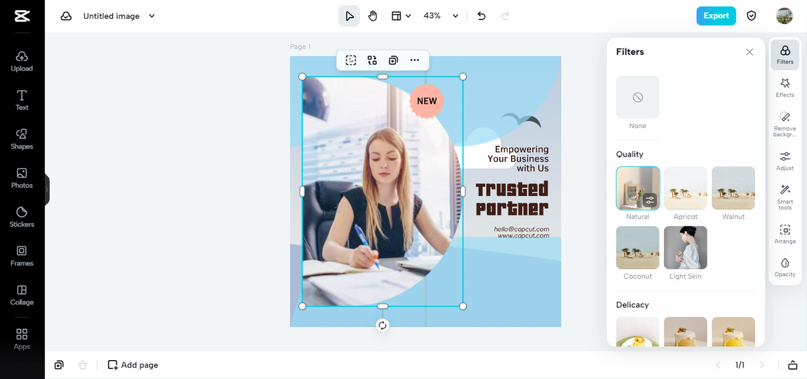Click the duplicate icon in floating toolbar
This screenshot has width=807, height=379.
point(393,60)
